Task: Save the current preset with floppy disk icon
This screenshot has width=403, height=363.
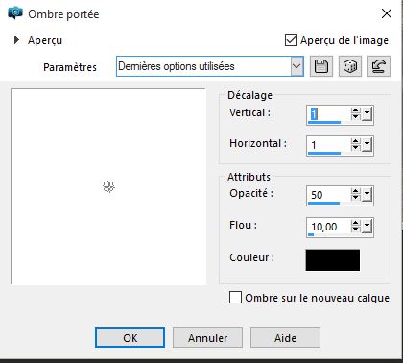Action: (x=321, y=66)
